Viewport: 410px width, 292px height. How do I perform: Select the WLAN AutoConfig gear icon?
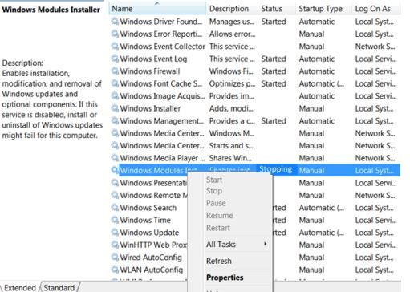click(115, 270)
